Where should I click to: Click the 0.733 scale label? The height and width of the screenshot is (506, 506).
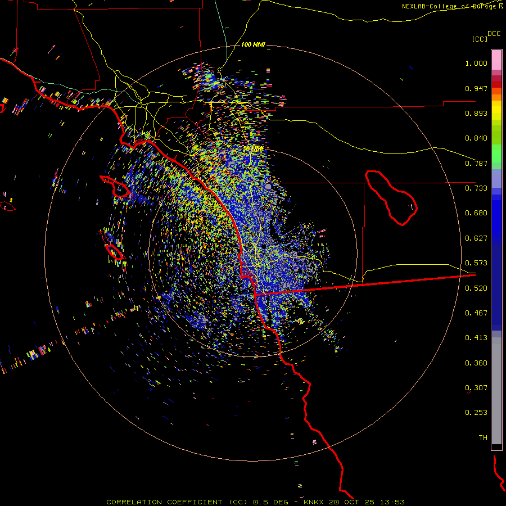(476, 188)
